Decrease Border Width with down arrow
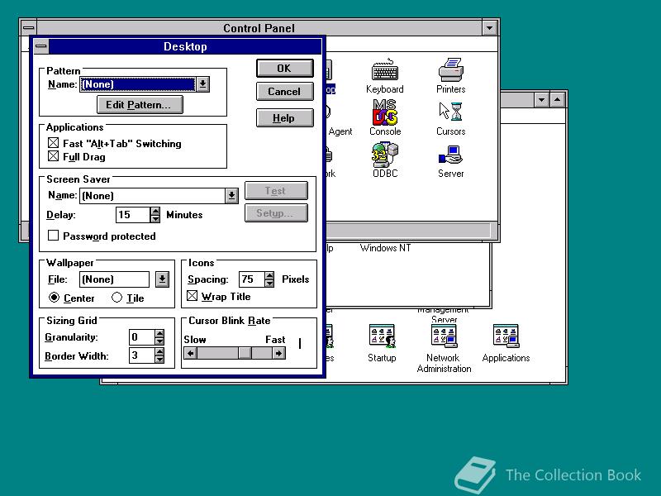661x496 pixels. point(159,360)
